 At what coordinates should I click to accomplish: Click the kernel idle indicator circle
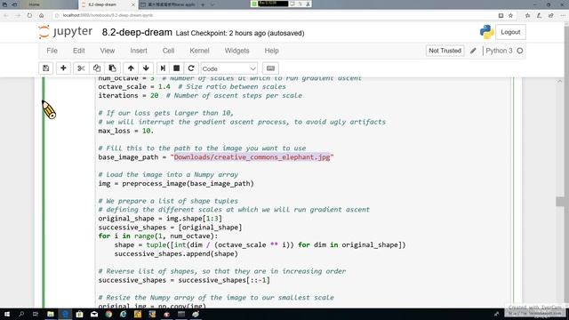520,51
